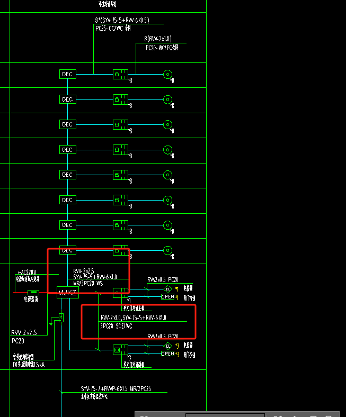Image resolution: width=346 pixels, height=417 pixels.
Task: Select the power supply device symbol on red line
Action: 33,292
